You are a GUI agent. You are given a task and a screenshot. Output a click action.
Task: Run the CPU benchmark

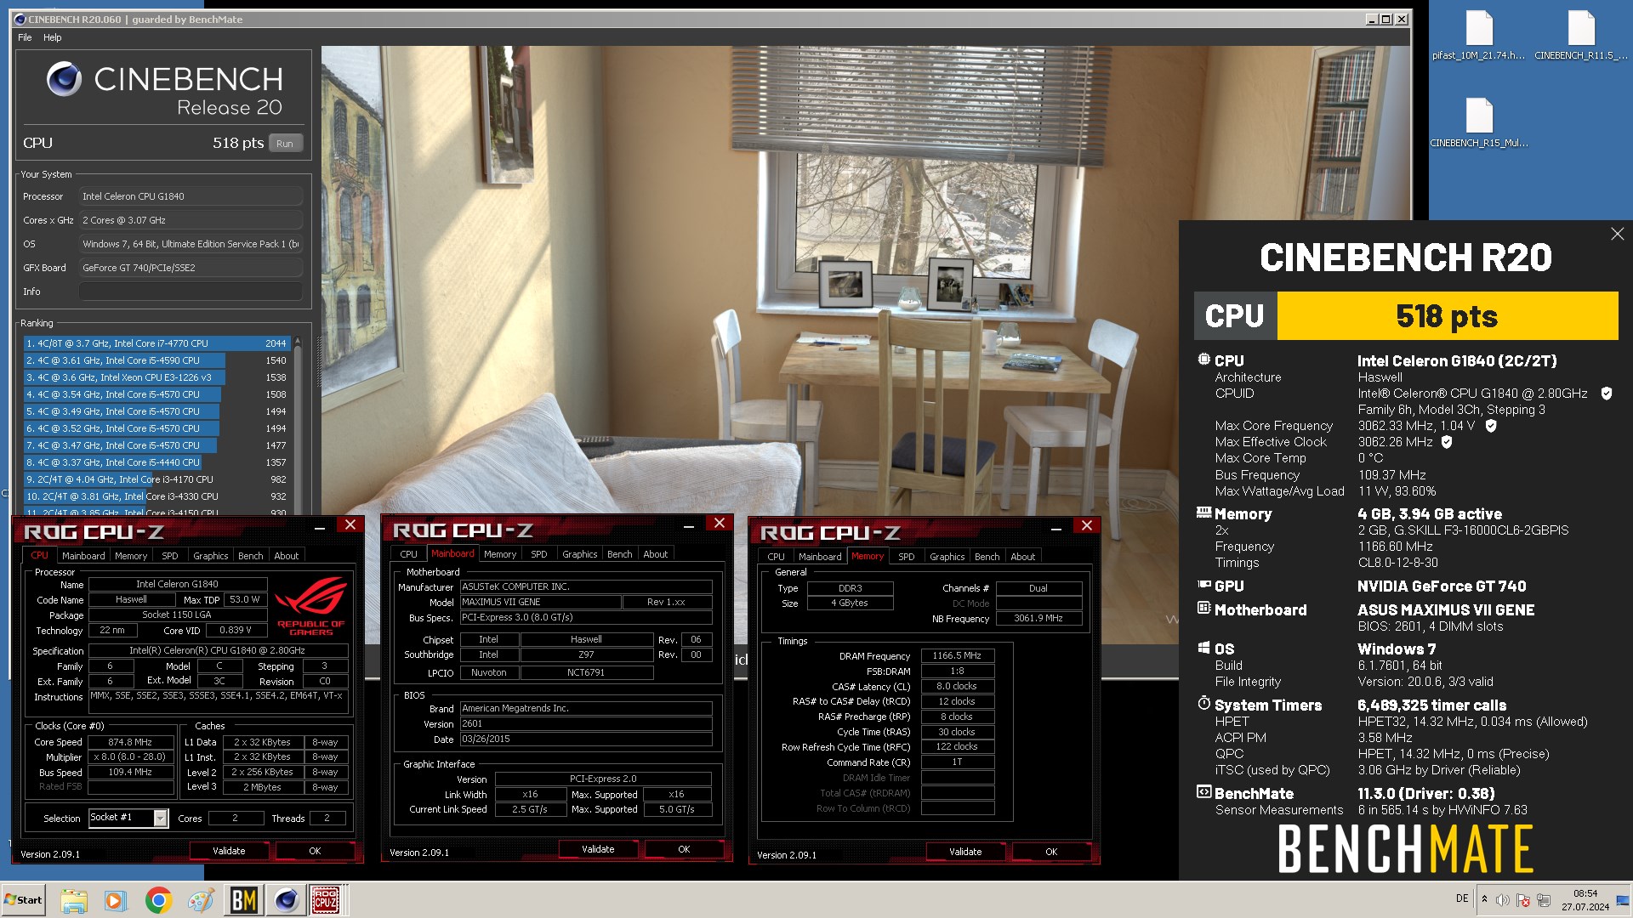tap(285, 144)
